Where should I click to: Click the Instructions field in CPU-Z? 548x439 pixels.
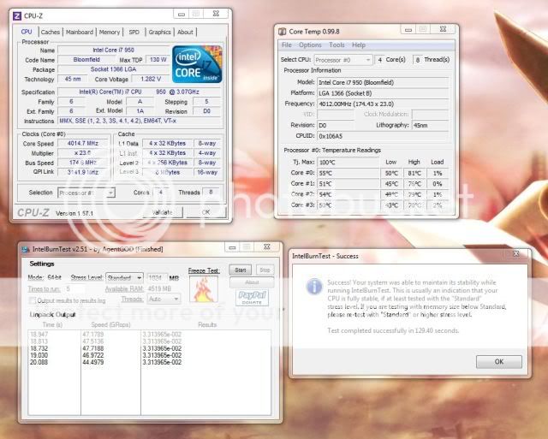(x=140, y=121)
